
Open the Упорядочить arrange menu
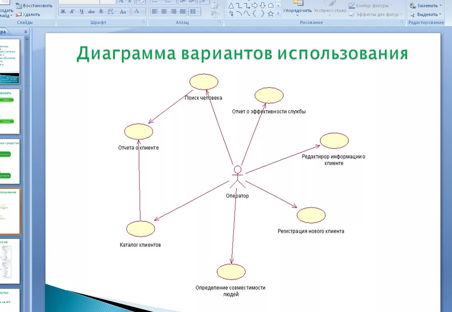tap(297, 8)
